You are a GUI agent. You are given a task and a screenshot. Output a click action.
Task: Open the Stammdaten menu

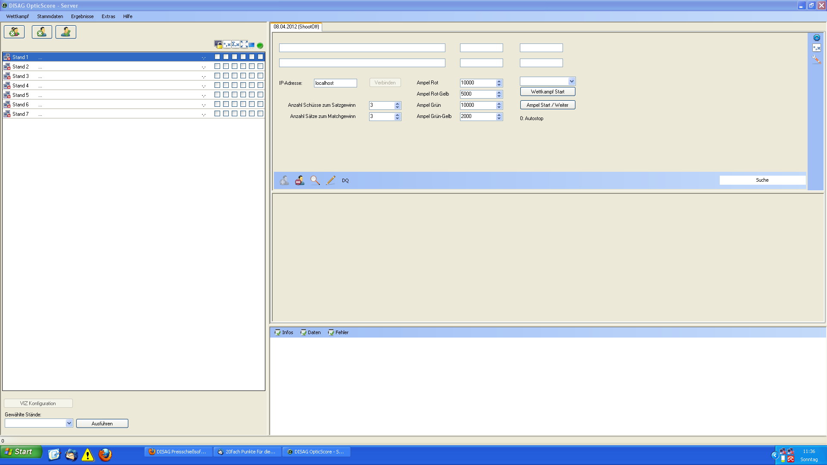coord(50,16)
